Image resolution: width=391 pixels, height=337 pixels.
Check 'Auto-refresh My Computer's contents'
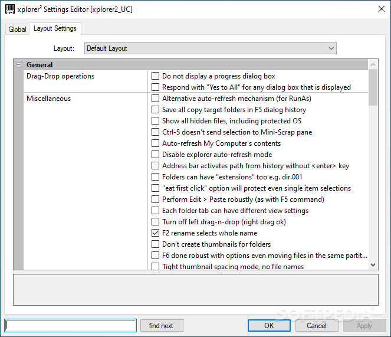pyautogui.click(x=155, y=143)
